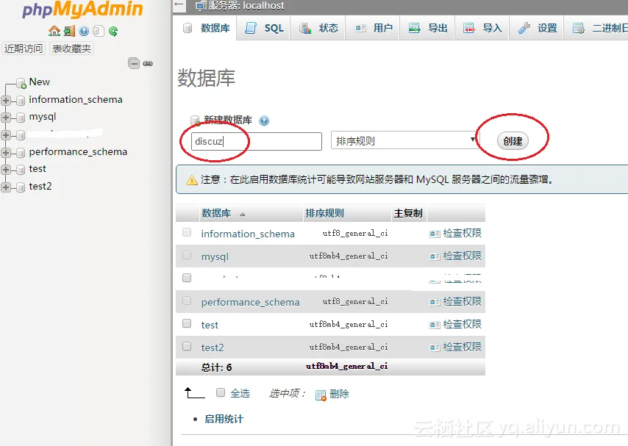Click the server icon before 服务器 localhost

(x=201, y=6)
